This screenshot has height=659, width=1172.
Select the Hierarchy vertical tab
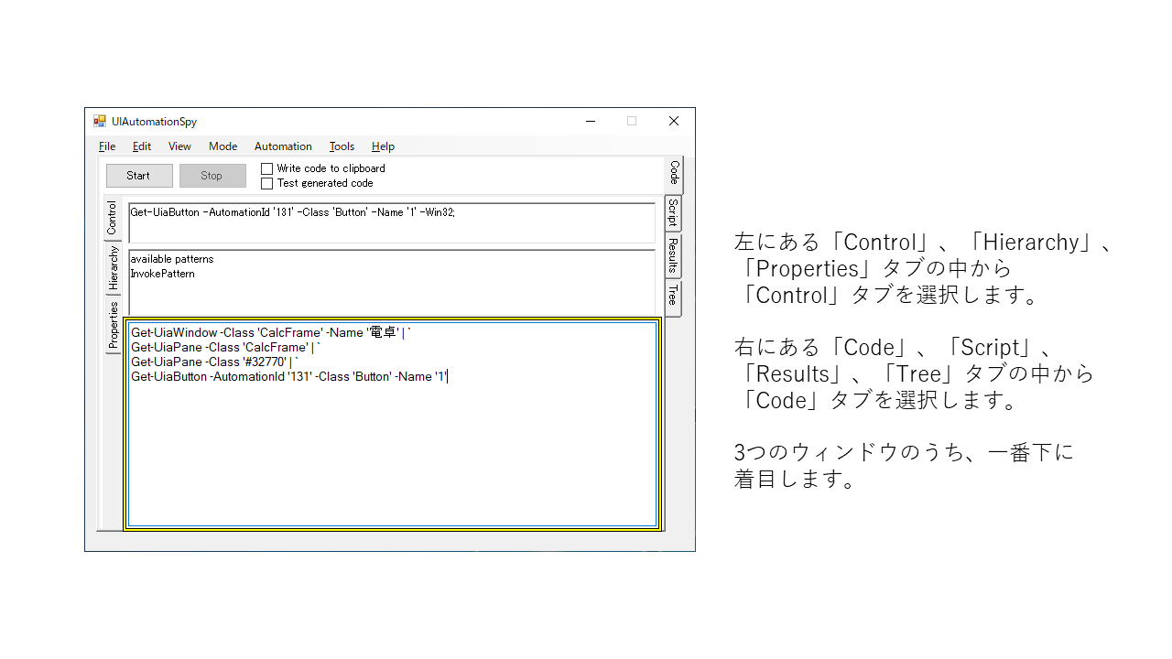[113, 268]
